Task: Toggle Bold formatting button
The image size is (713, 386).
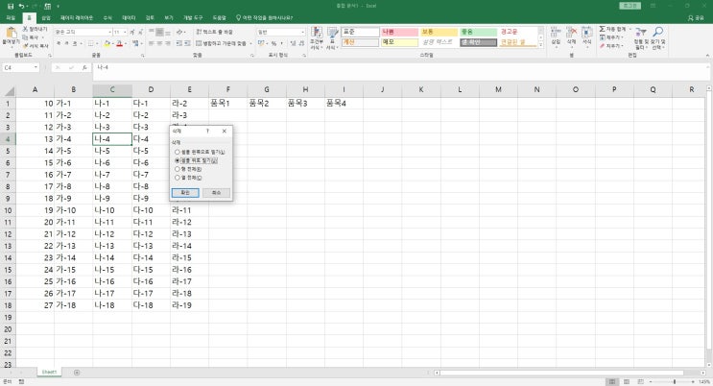Action: 59,44
